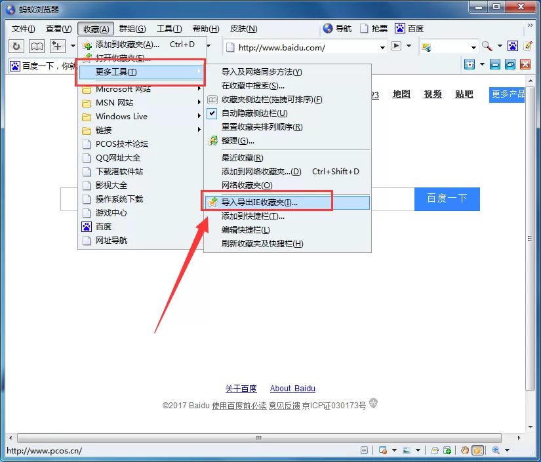
Task: Click the refresh page toolbar icon
Action: click(x=16, y=46)
